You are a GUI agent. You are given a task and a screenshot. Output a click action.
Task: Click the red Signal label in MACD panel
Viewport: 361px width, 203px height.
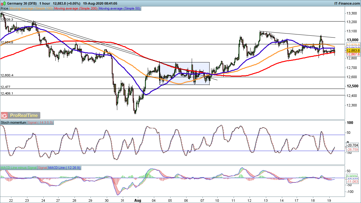tap(42, 168)
